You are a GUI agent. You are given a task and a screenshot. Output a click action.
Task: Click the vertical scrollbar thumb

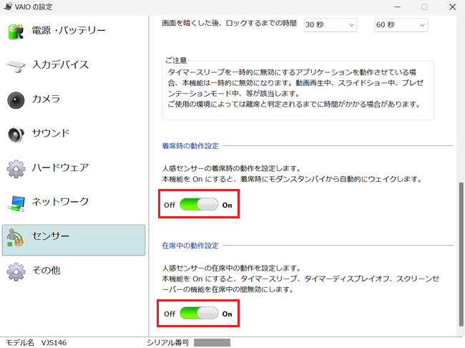[461, 254]
